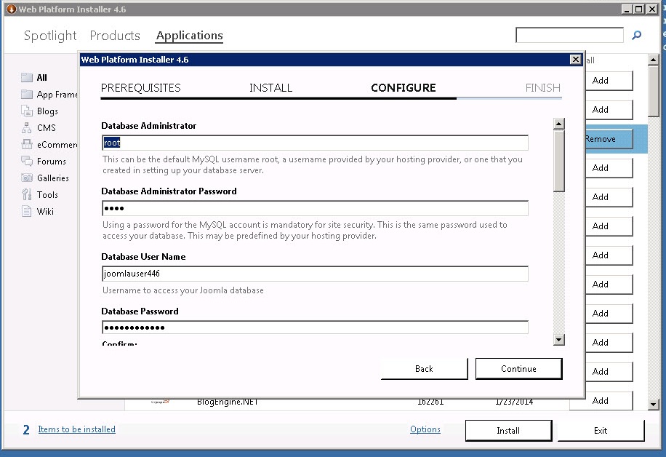Open the Options link

425,429
